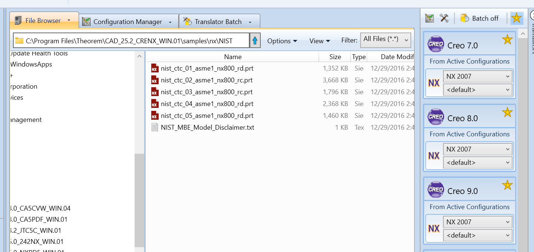Sort files by the Name column header

(x=233, y=57)
